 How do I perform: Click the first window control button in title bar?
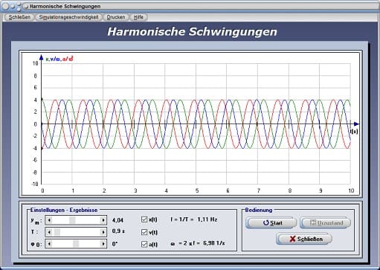coord(5,7)
